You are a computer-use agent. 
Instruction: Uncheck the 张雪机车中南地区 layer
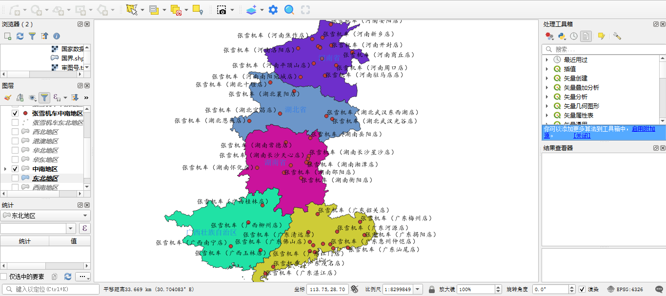tap(15, 113)
